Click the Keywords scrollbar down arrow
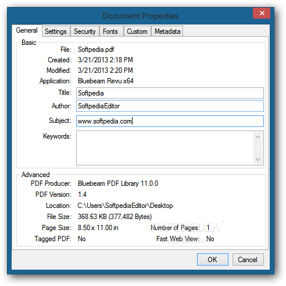This screenshot has height=286, width=286. click(258, 160)
